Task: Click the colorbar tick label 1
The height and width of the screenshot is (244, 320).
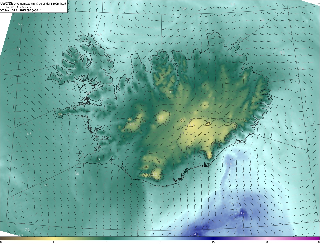Action: 53,242
